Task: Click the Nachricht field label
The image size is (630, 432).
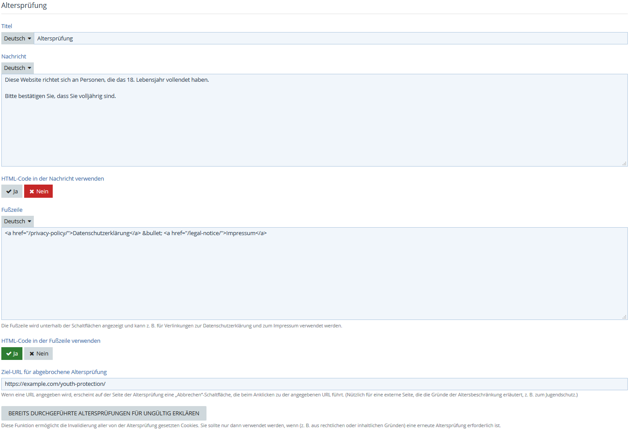Action: (x=14, y=57)
